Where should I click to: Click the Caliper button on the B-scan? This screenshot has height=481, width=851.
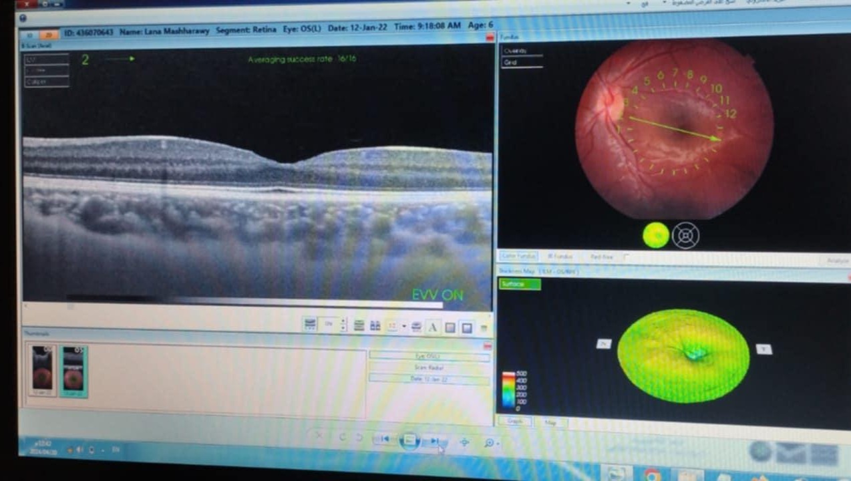[x=46, y=82]
